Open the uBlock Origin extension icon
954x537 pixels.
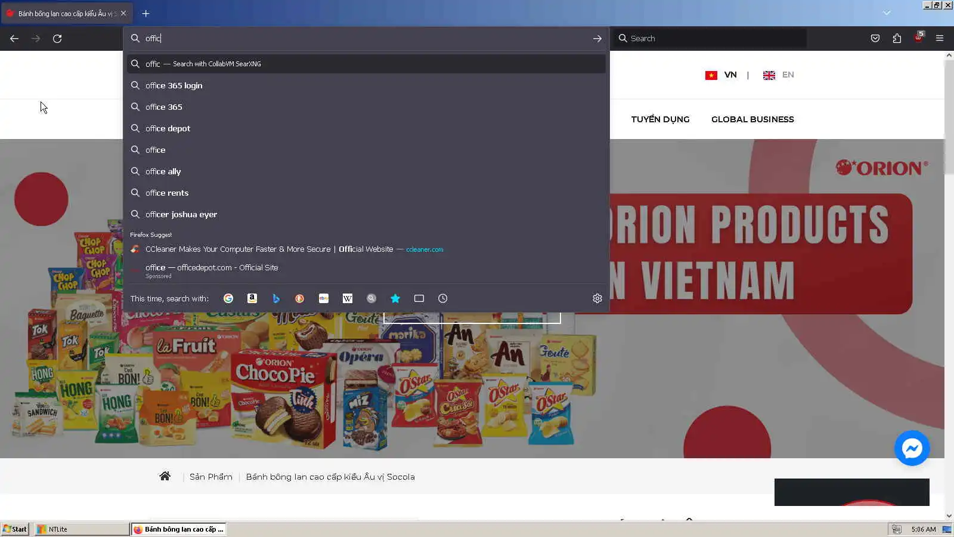coord(918,38)
